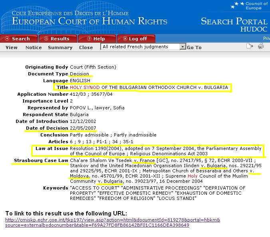
Task: Click the "ACCESS TO COURT" keyword
Action: click(x=95, y=188)
